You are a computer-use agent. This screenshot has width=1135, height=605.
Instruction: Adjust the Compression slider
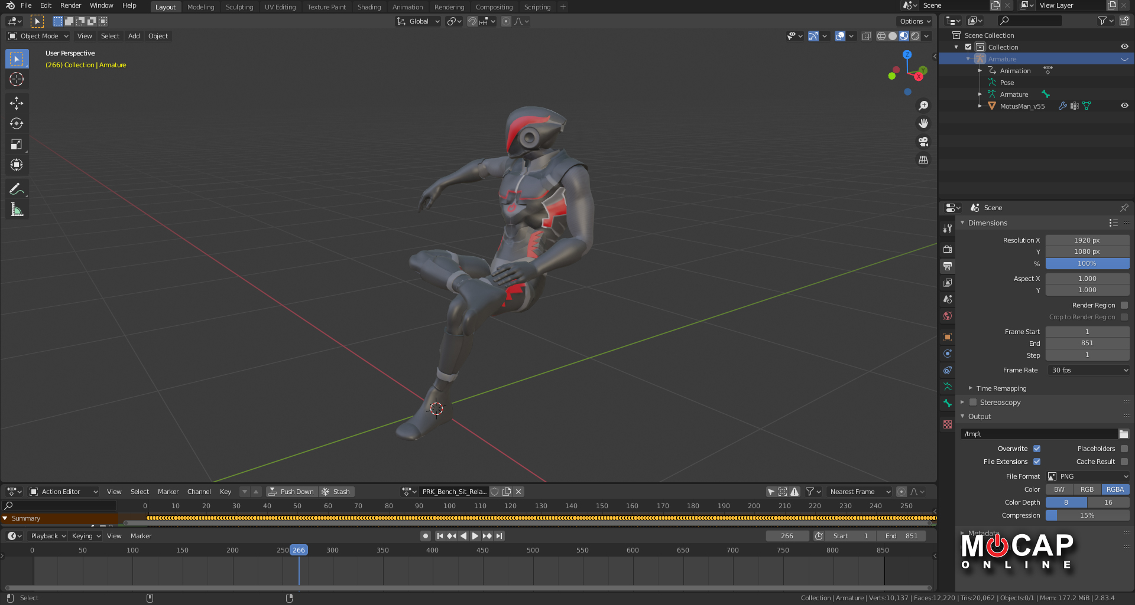(1087, 515)
